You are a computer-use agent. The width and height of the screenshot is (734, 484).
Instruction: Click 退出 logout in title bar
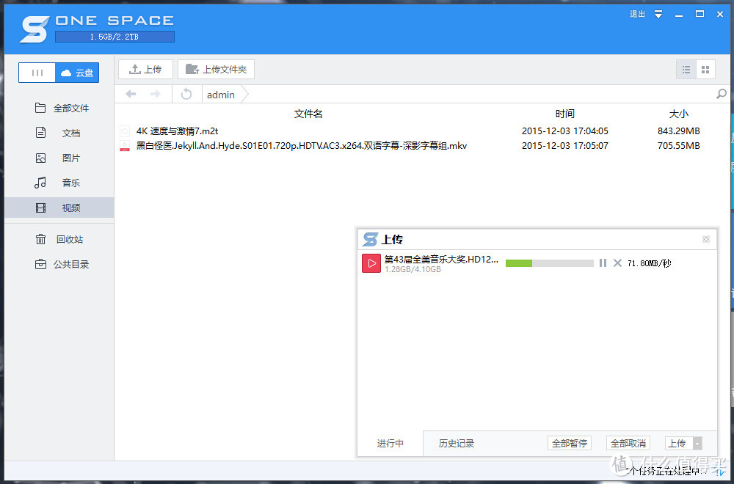tap(637, 14)
